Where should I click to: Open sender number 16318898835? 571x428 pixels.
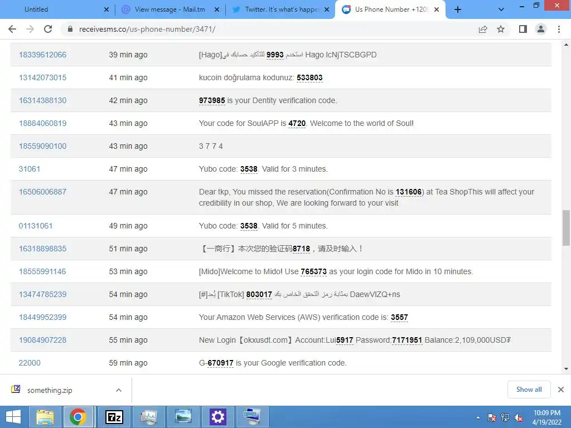[x=42, y=249]
